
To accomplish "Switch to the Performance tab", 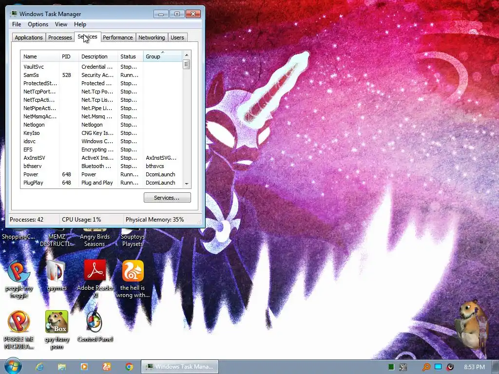I will (118, 37).
